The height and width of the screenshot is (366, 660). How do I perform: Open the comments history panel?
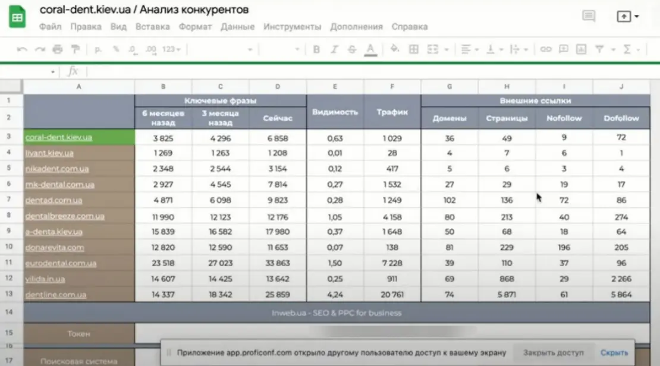[589, 16]
